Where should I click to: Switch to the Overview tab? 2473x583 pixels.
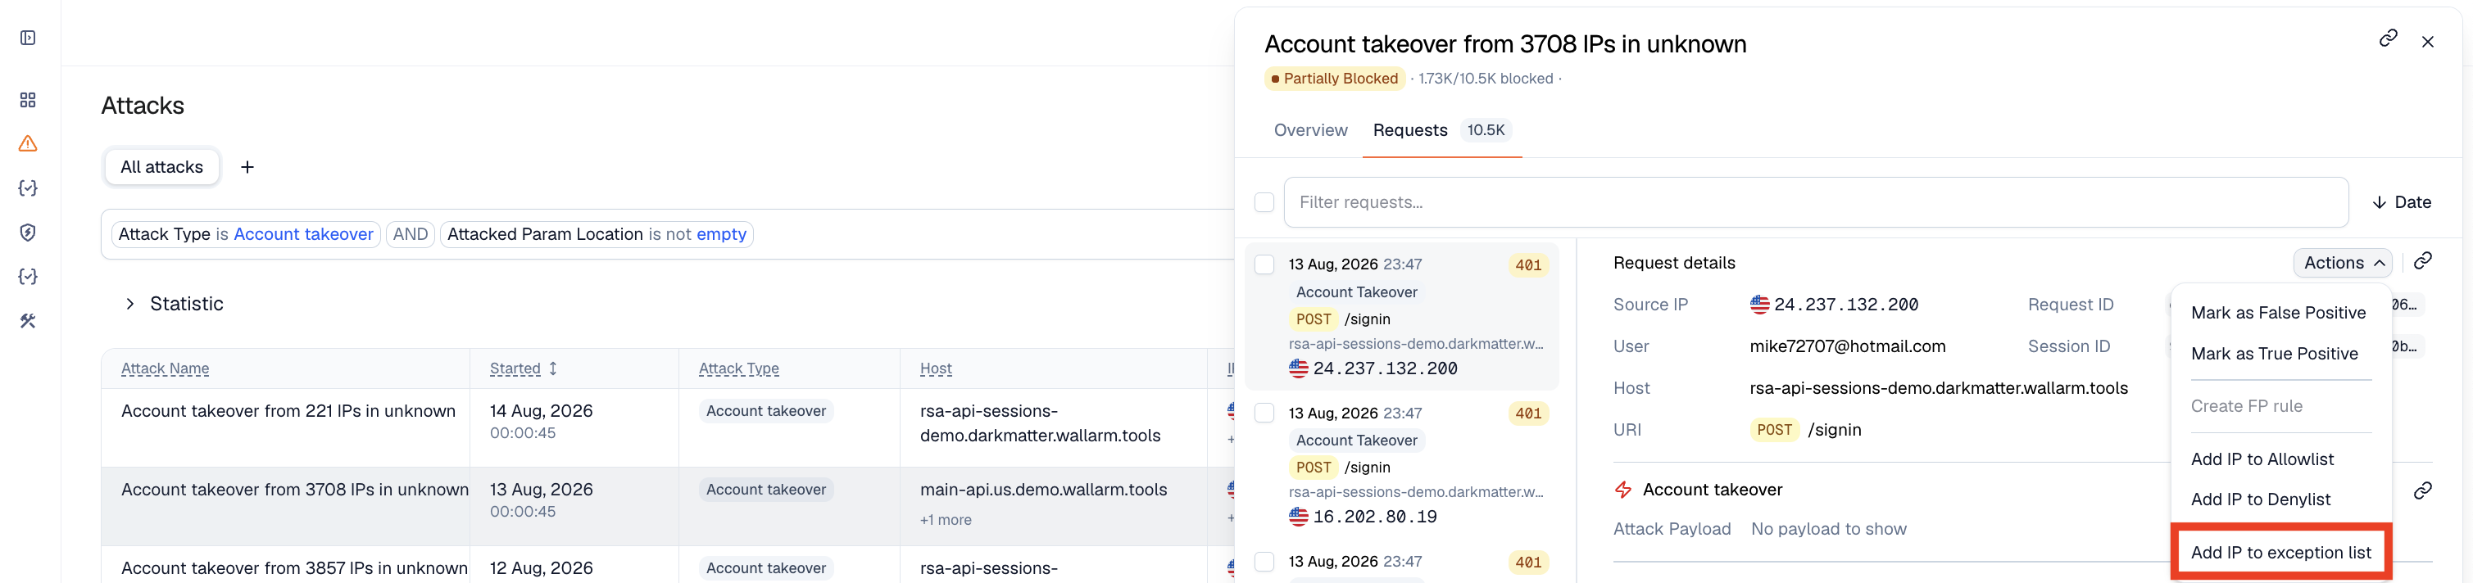[1309, 130]
